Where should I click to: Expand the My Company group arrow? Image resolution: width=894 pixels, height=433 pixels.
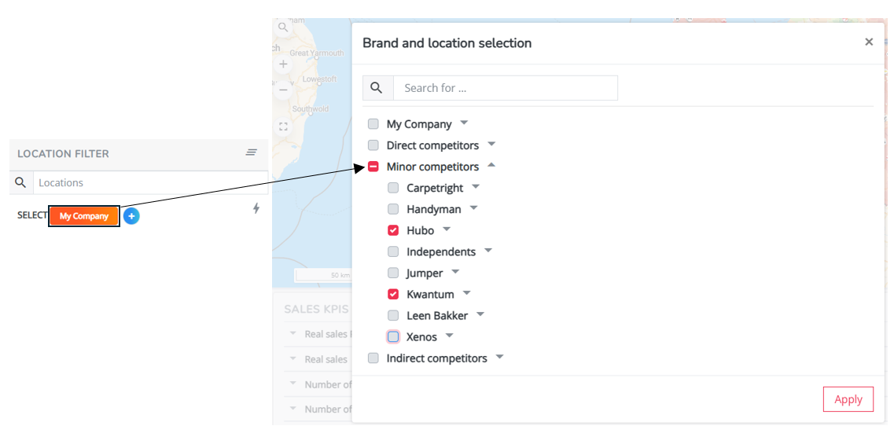click(464, 123)
